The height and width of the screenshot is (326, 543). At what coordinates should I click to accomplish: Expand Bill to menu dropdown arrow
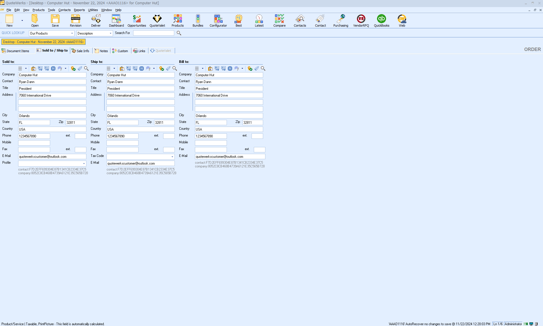click(203, 69)
